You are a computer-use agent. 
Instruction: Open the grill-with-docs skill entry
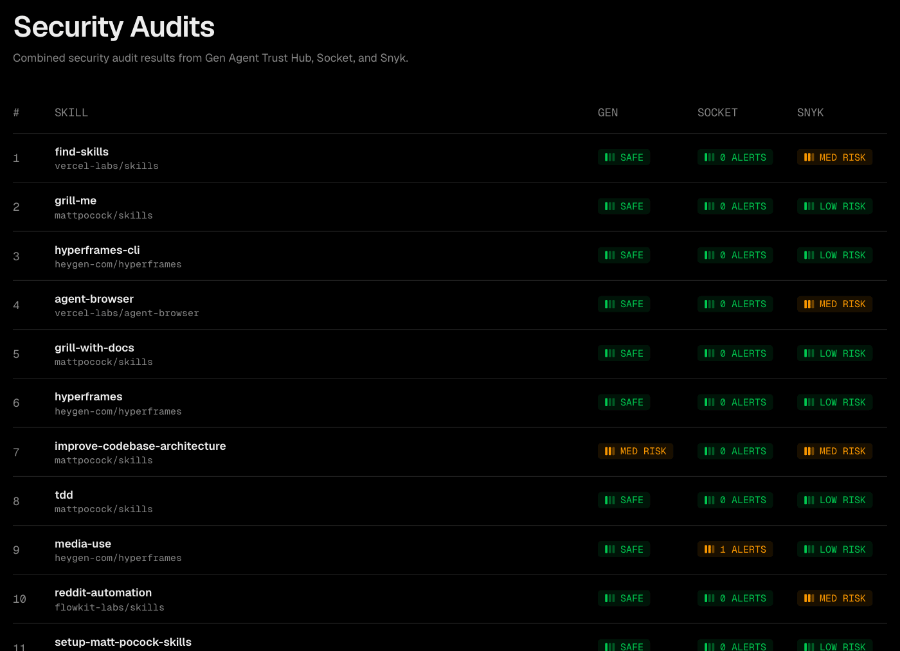click(94, 348)
